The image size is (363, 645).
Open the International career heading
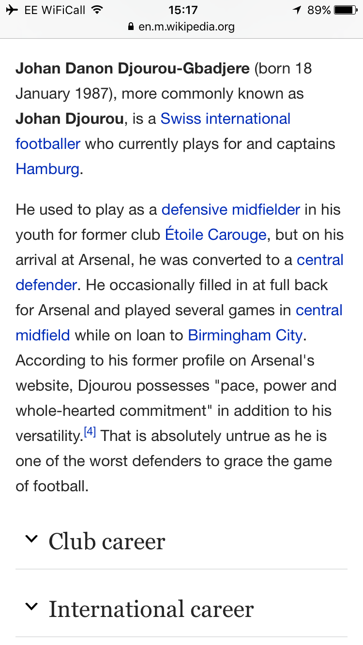pyautogui.click(x=151, y=609)
